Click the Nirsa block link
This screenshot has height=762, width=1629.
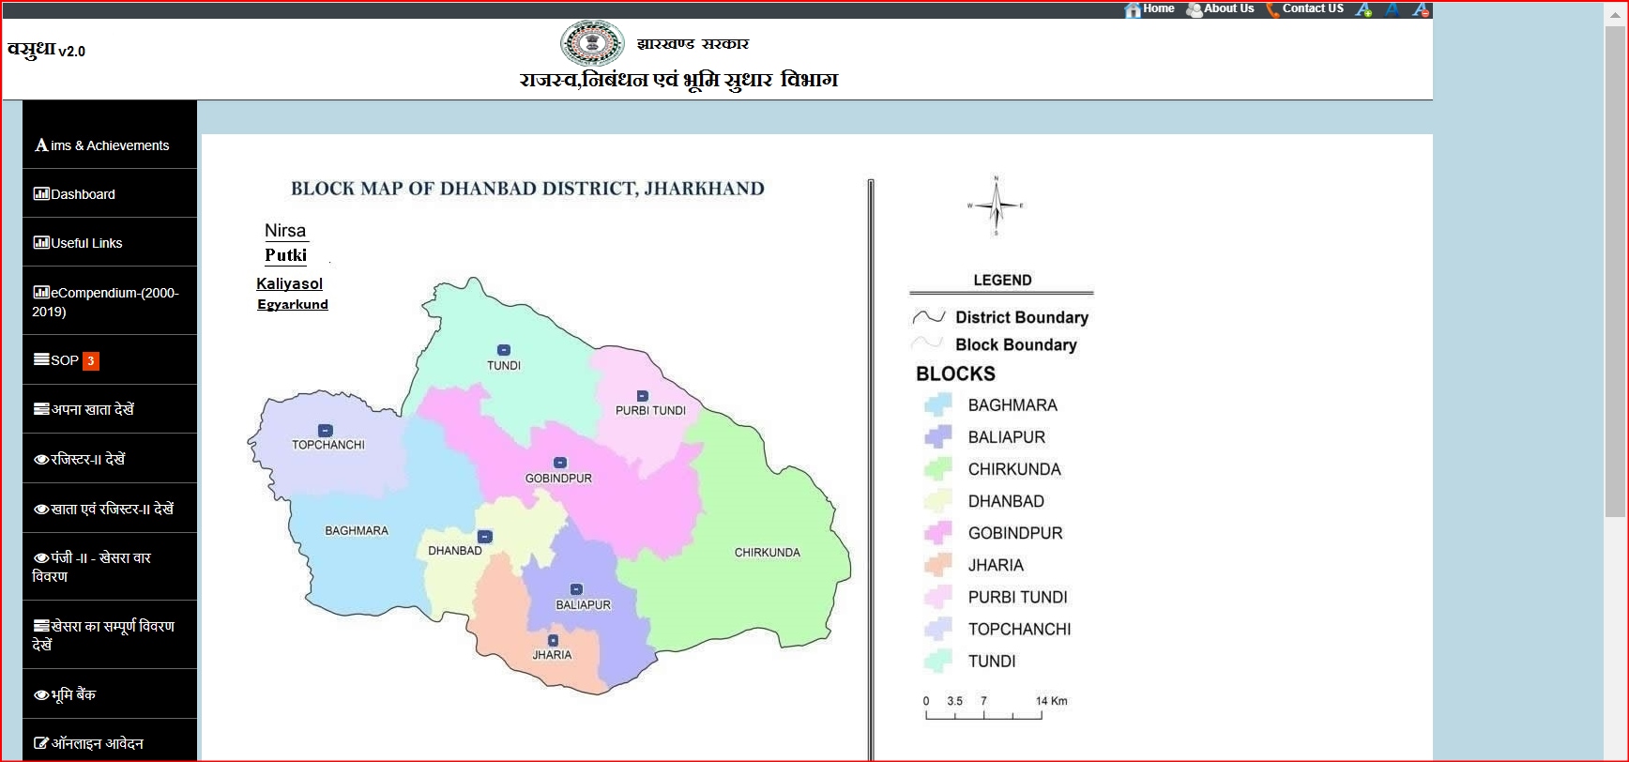coord(285,231)
